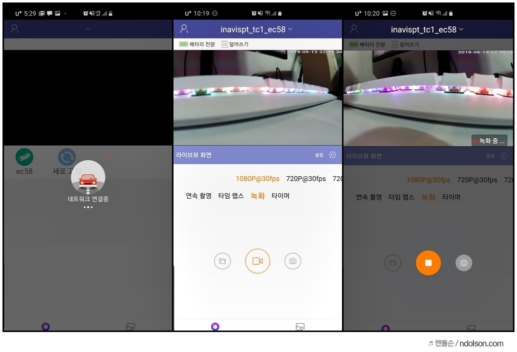517x352 pixels.
Task: Switch to 타이머 mode in middle screen
Action: [x=280, y=196]
